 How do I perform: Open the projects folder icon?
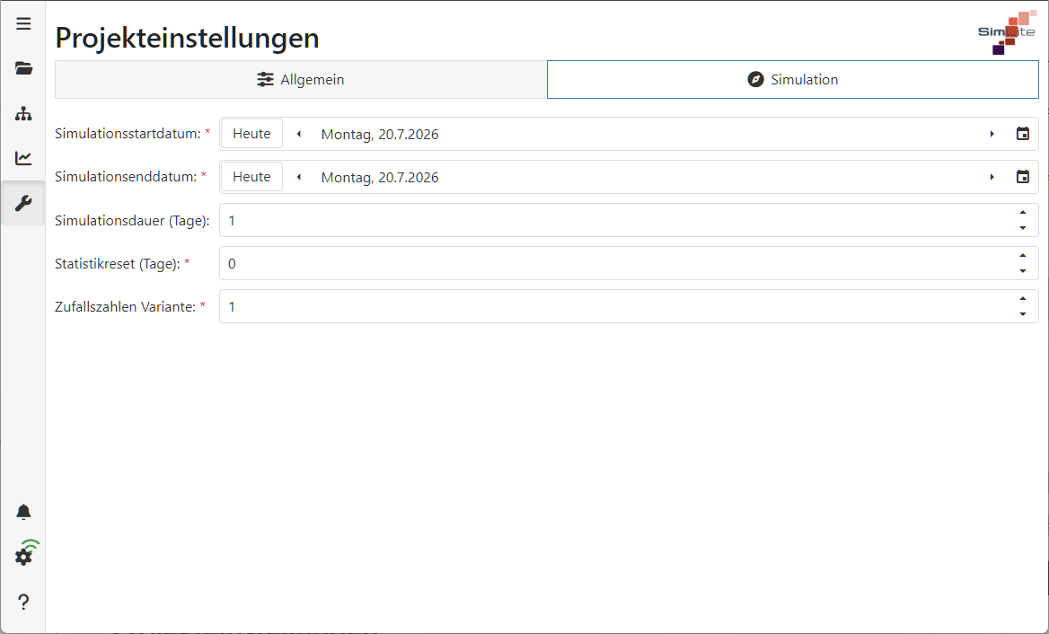pyautogui.click(x=23, y=68)
